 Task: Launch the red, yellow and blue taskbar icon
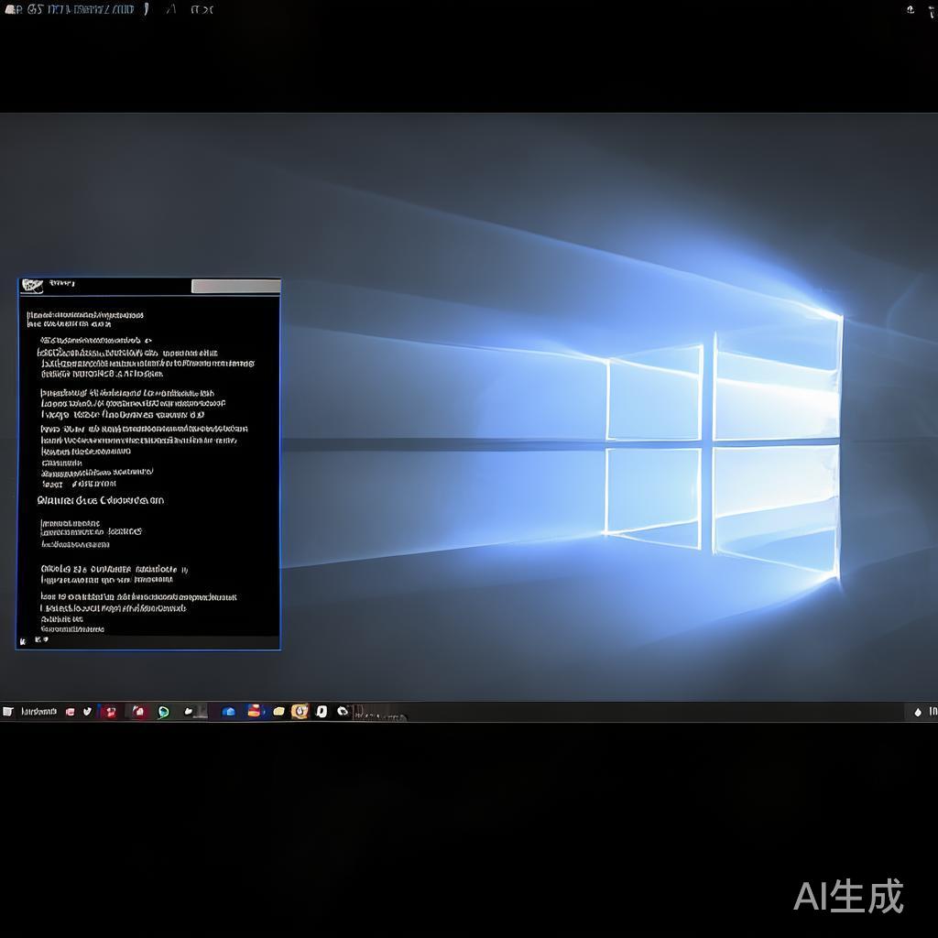255,711
